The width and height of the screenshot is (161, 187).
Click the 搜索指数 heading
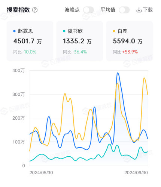point(18,10)
